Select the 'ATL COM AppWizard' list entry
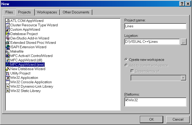The width and height of the screenshot is (192, 125). coord(27,21)
